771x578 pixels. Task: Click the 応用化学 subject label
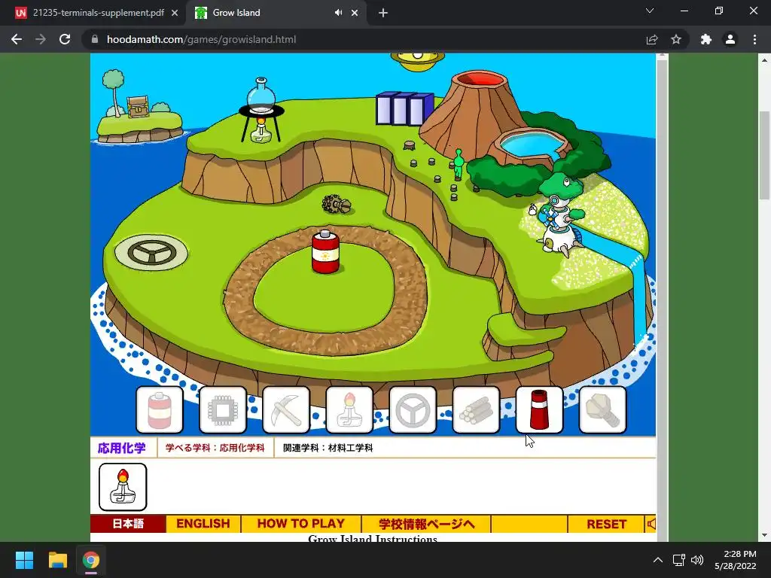pyautogui.click(x=122, y=449)
